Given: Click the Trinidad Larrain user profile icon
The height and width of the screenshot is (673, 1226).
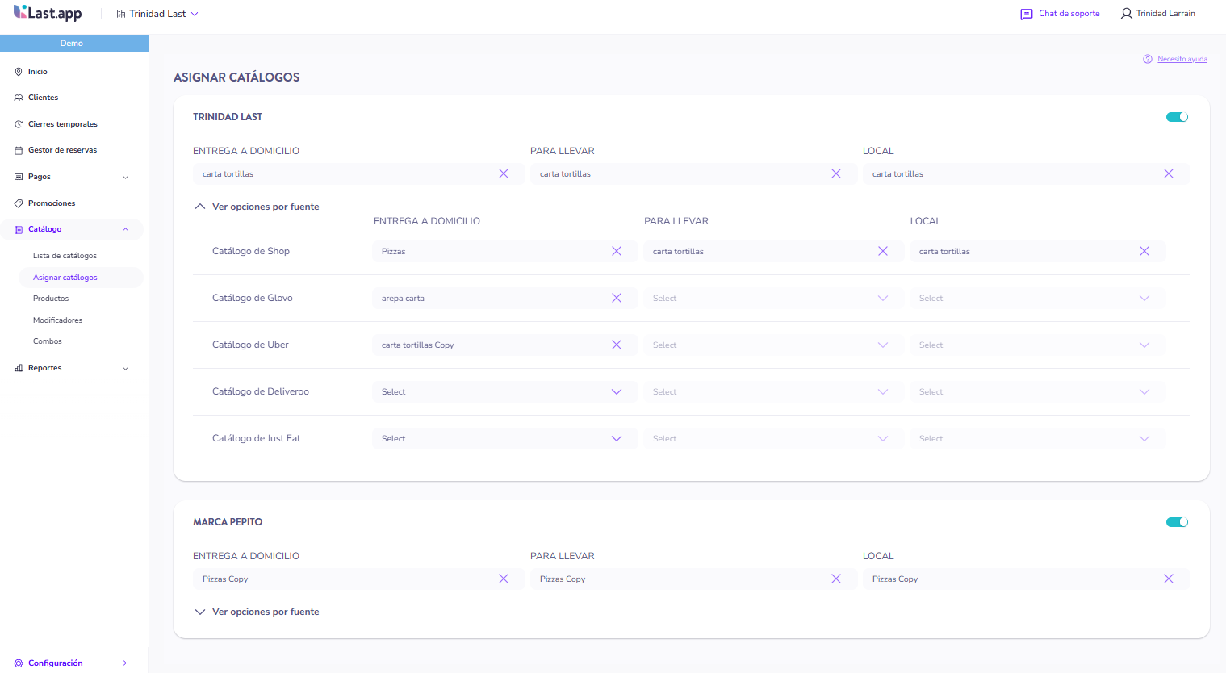Looking at the screenshot, I should tap(1126, 14).
